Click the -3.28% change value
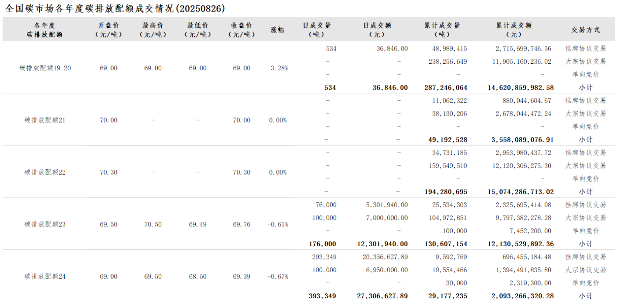Viewport: 617px width, 303px height. [x=278, y=68]
